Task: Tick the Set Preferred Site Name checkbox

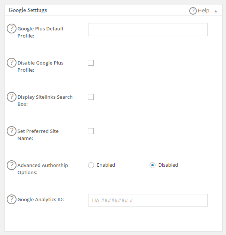Action: pyautogui.click(x=91, y=131)
